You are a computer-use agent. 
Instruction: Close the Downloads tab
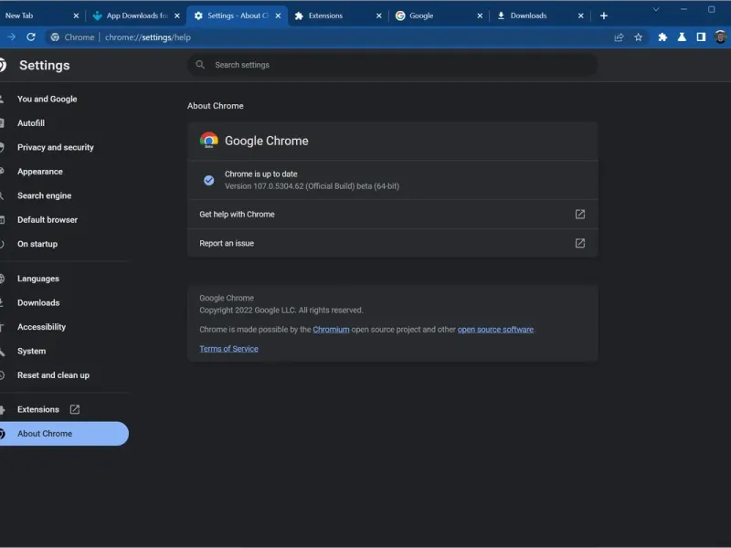[580, 16]
